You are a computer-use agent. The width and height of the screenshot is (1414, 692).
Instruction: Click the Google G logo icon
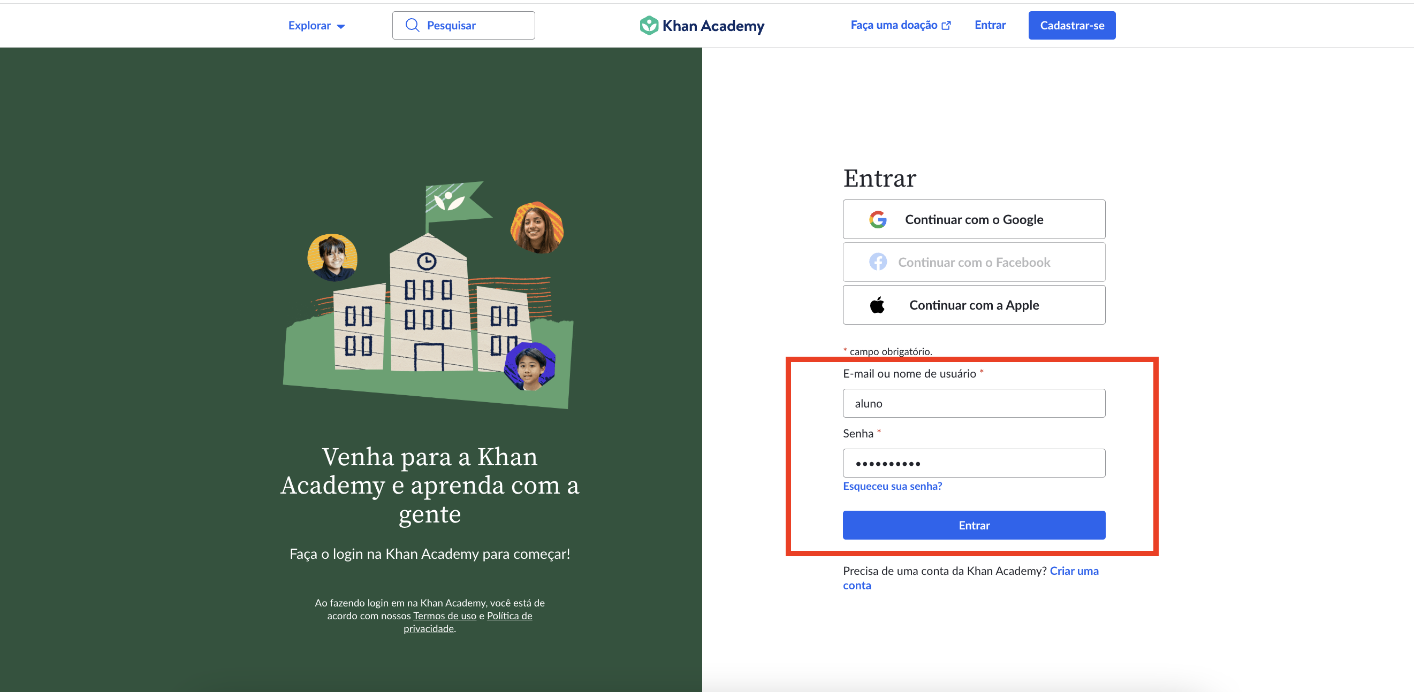[878, 219]
